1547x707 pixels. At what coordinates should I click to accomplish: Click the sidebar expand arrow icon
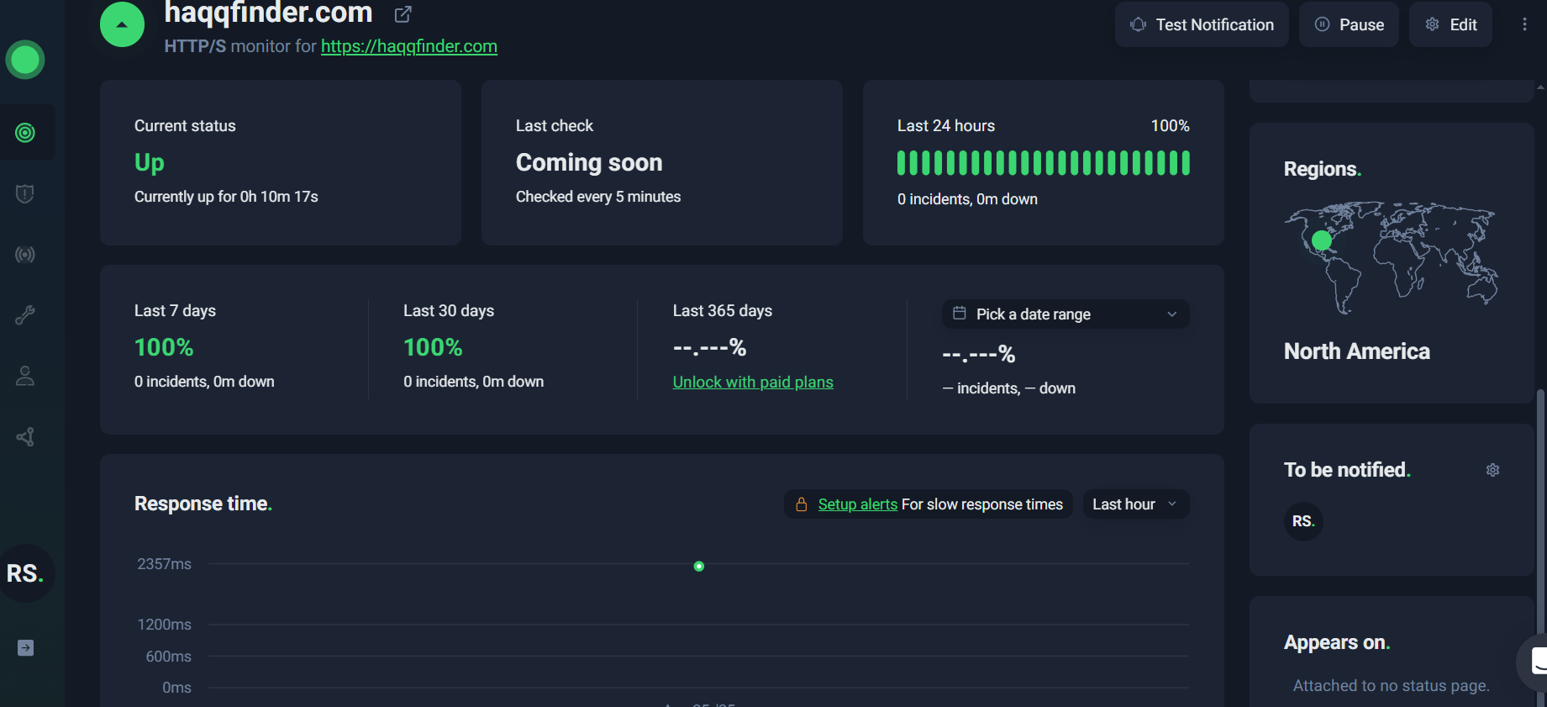25,647
